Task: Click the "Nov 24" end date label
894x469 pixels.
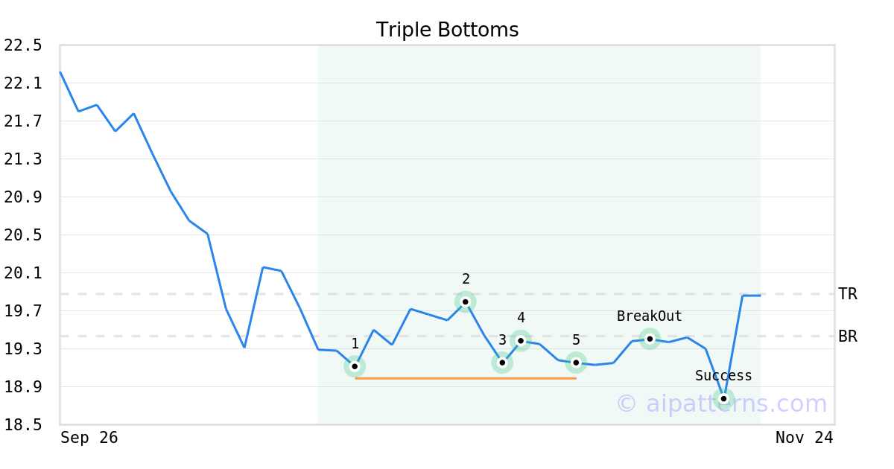Action: (804, 438)
